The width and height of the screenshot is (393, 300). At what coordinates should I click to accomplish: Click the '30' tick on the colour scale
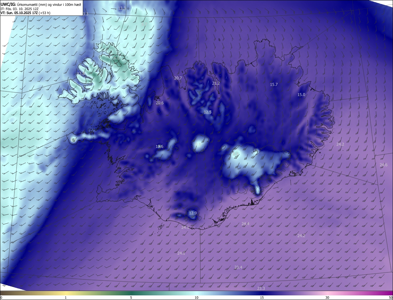[327, 298]
